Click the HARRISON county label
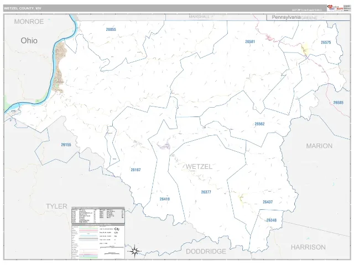This screenshot has width=354, height=265. tap(308, 247)
